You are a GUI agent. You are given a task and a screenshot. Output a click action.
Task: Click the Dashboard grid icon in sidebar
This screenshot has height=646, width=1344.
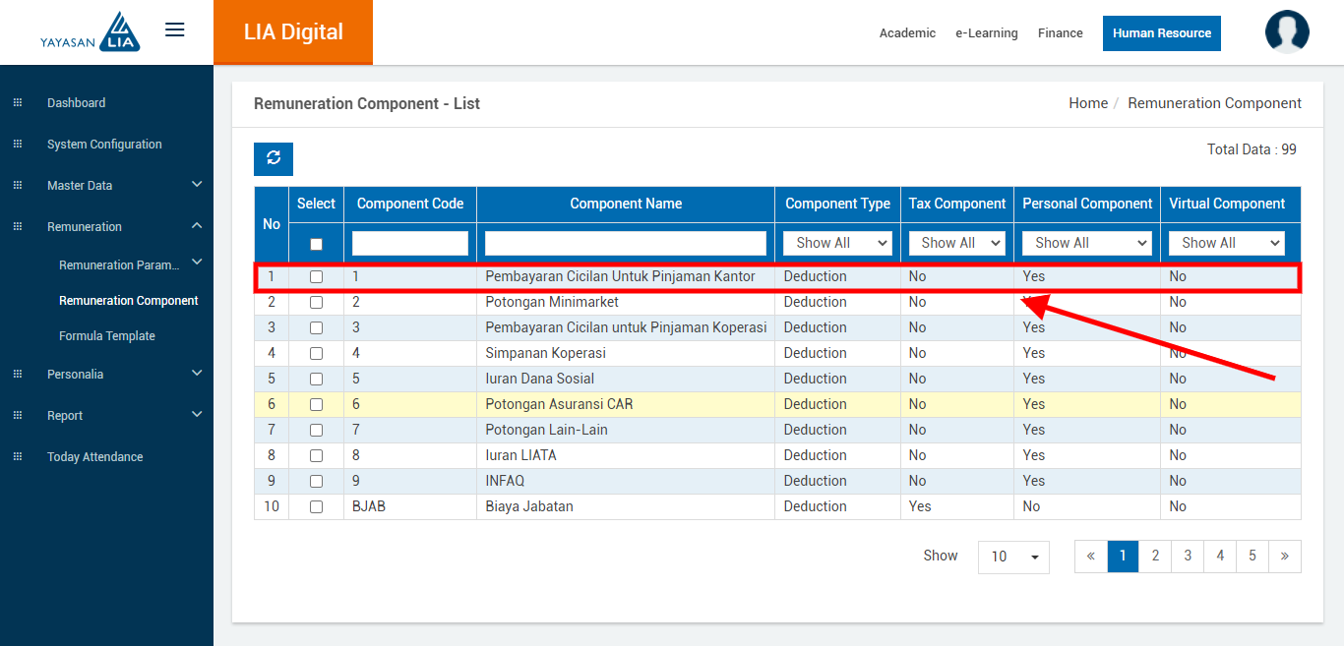[x=18, y=103]
